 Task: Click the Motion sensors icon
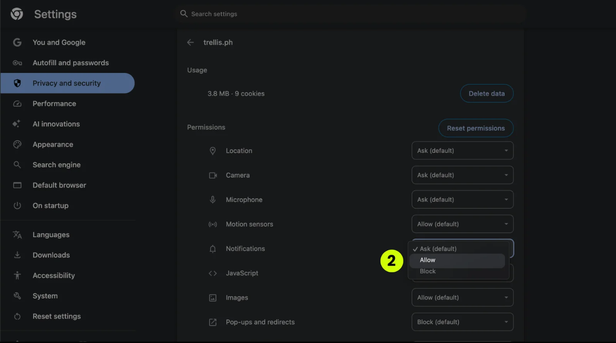tap(213, 224)
